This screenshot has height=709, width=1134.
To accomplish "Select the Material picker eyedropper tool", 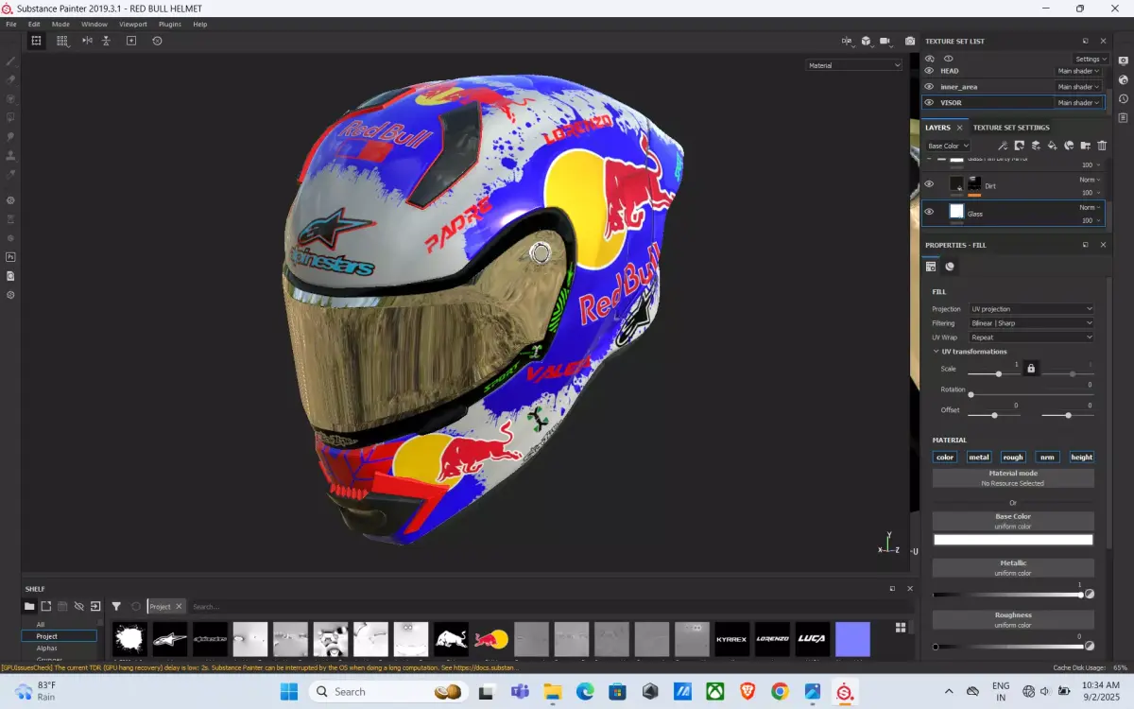I will (x=10, y=174).
